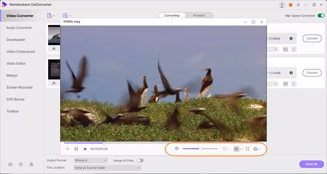Open Downloader in the sidebar

pos(16,39)
